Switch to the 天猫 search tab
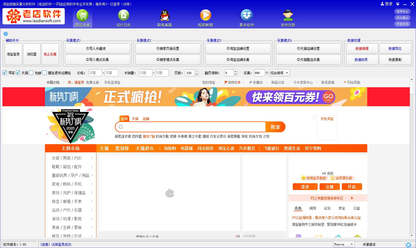This screenshot has height=248, width=416. tap(135, 119)
